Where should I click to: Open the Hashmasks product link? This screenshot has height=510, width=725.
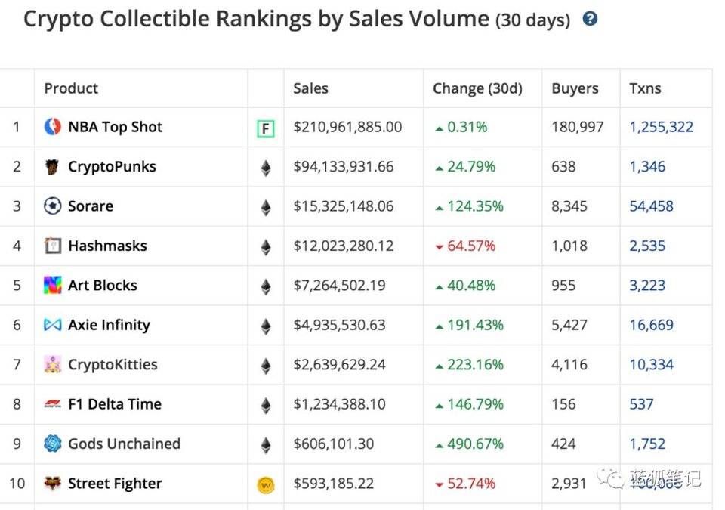[107, 246]
